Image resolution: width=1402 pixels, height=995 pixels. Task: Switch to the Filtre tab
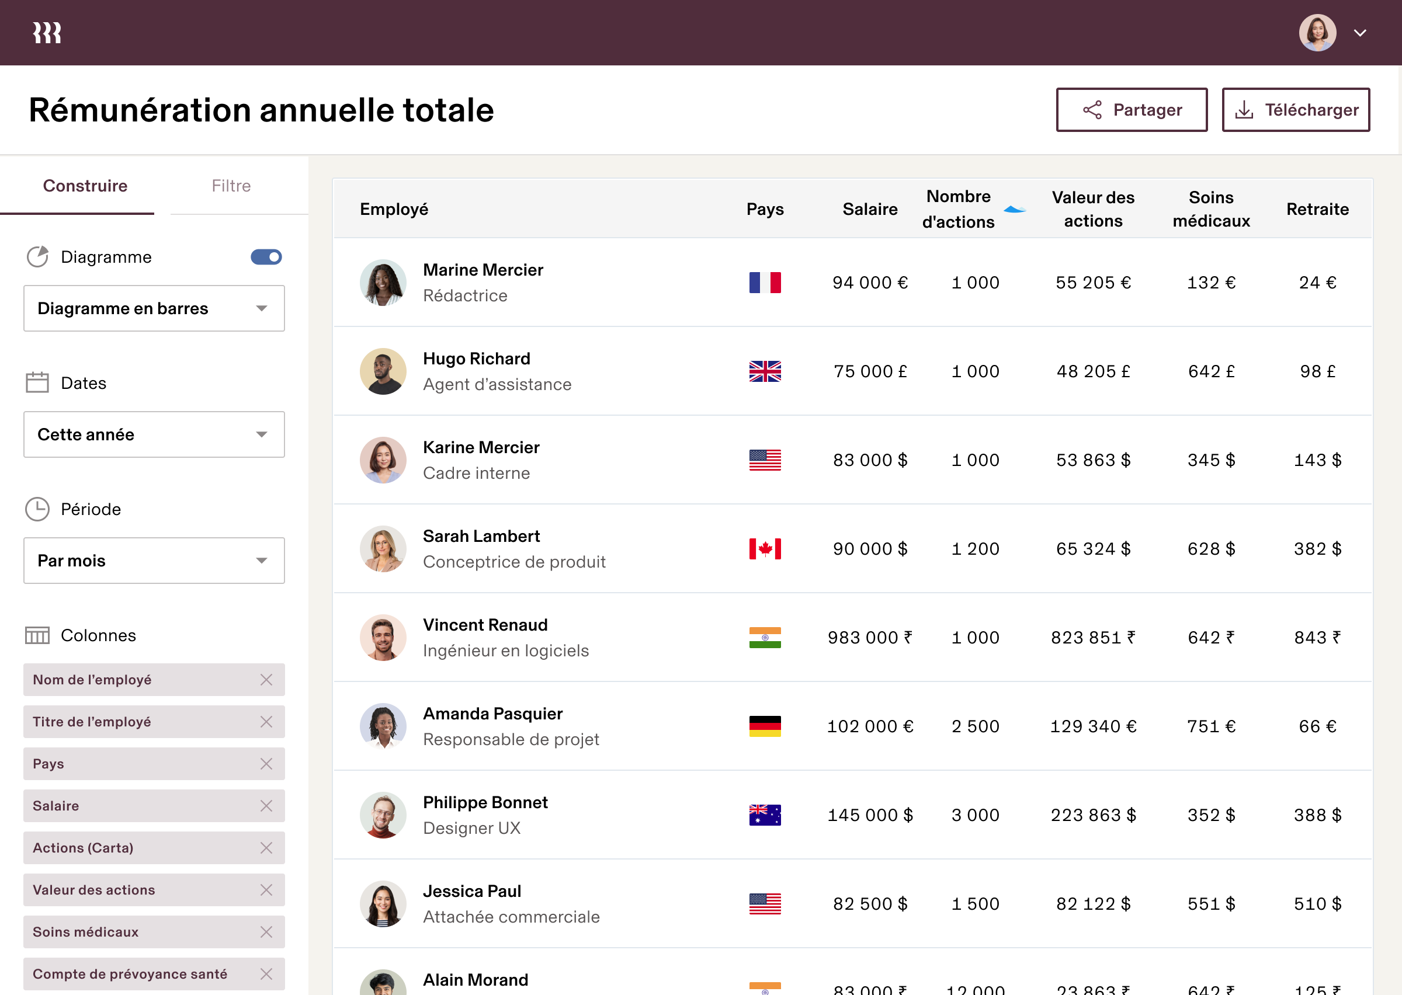coord(231,186)
